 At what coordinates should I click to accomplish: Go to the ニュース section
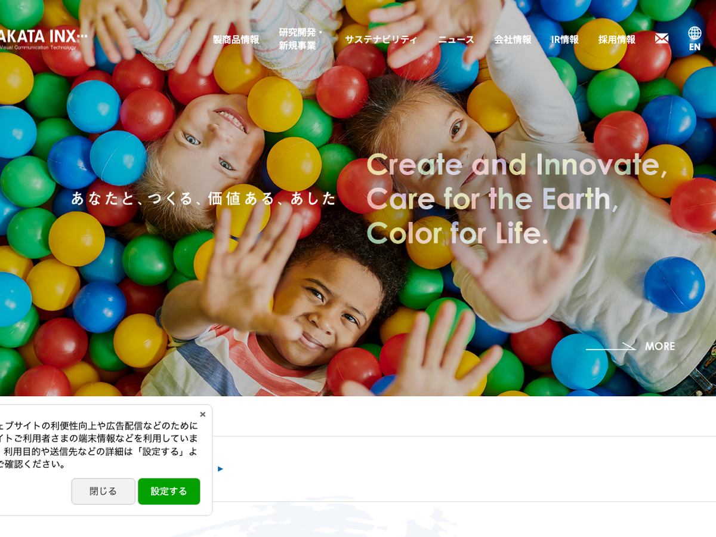coord(456,39)
